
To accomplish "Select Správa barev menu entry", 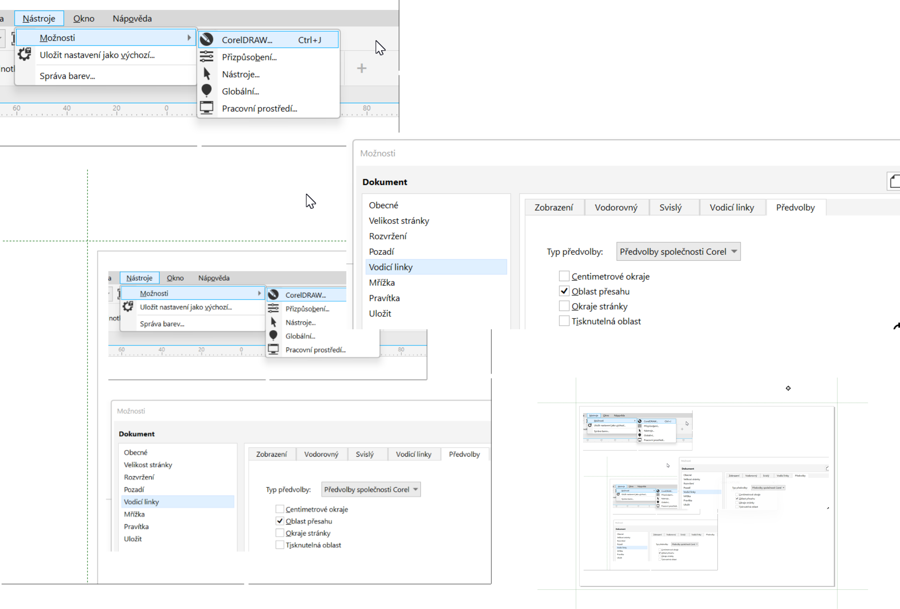I will click(67, 76).
